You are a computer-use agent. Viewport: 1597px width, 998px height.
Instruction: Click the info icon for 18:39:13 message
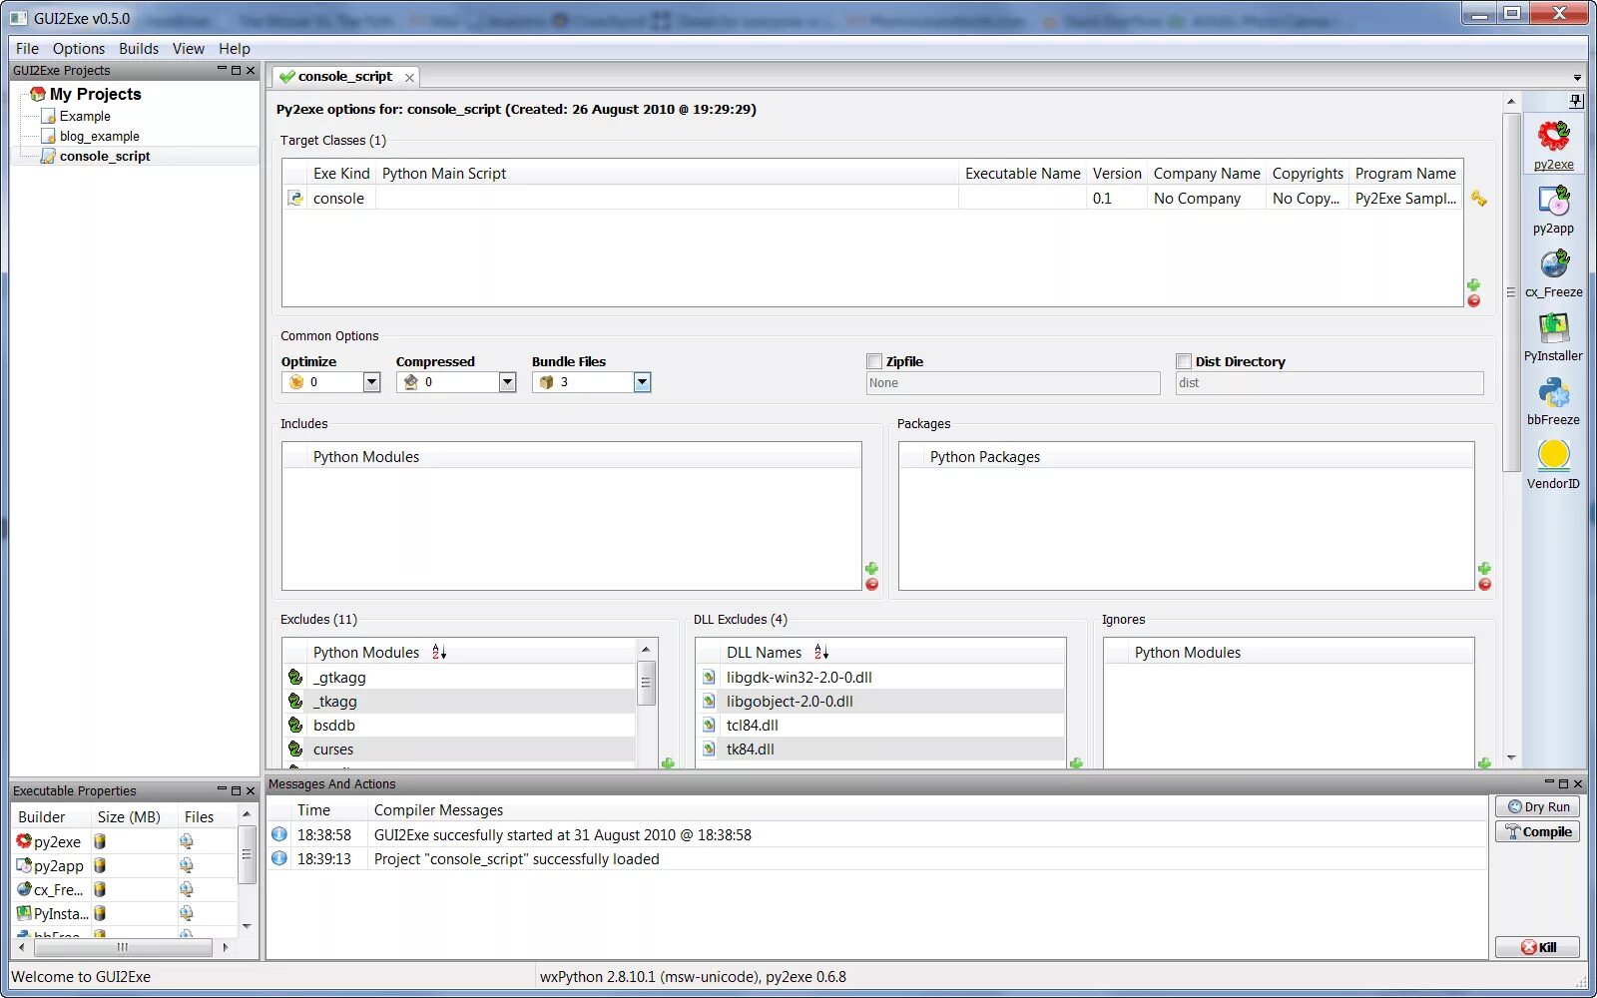point(279,858)
